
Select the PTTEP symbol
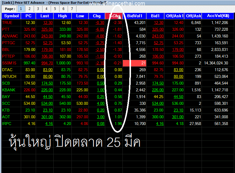[8, 56]
